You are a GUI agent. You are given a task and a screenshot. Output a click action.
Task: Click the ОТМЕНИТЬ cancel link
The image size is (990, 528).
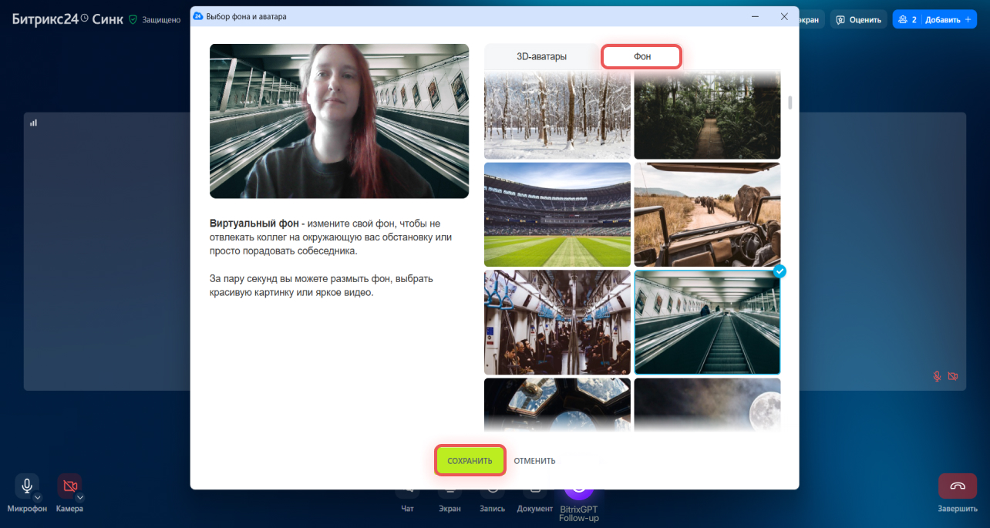534,461
